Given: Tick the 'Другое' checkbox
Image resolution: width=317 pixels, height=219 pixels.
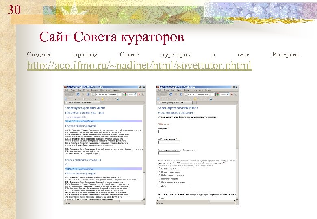Looking at the screenshot, I should (x=159, y=186).
